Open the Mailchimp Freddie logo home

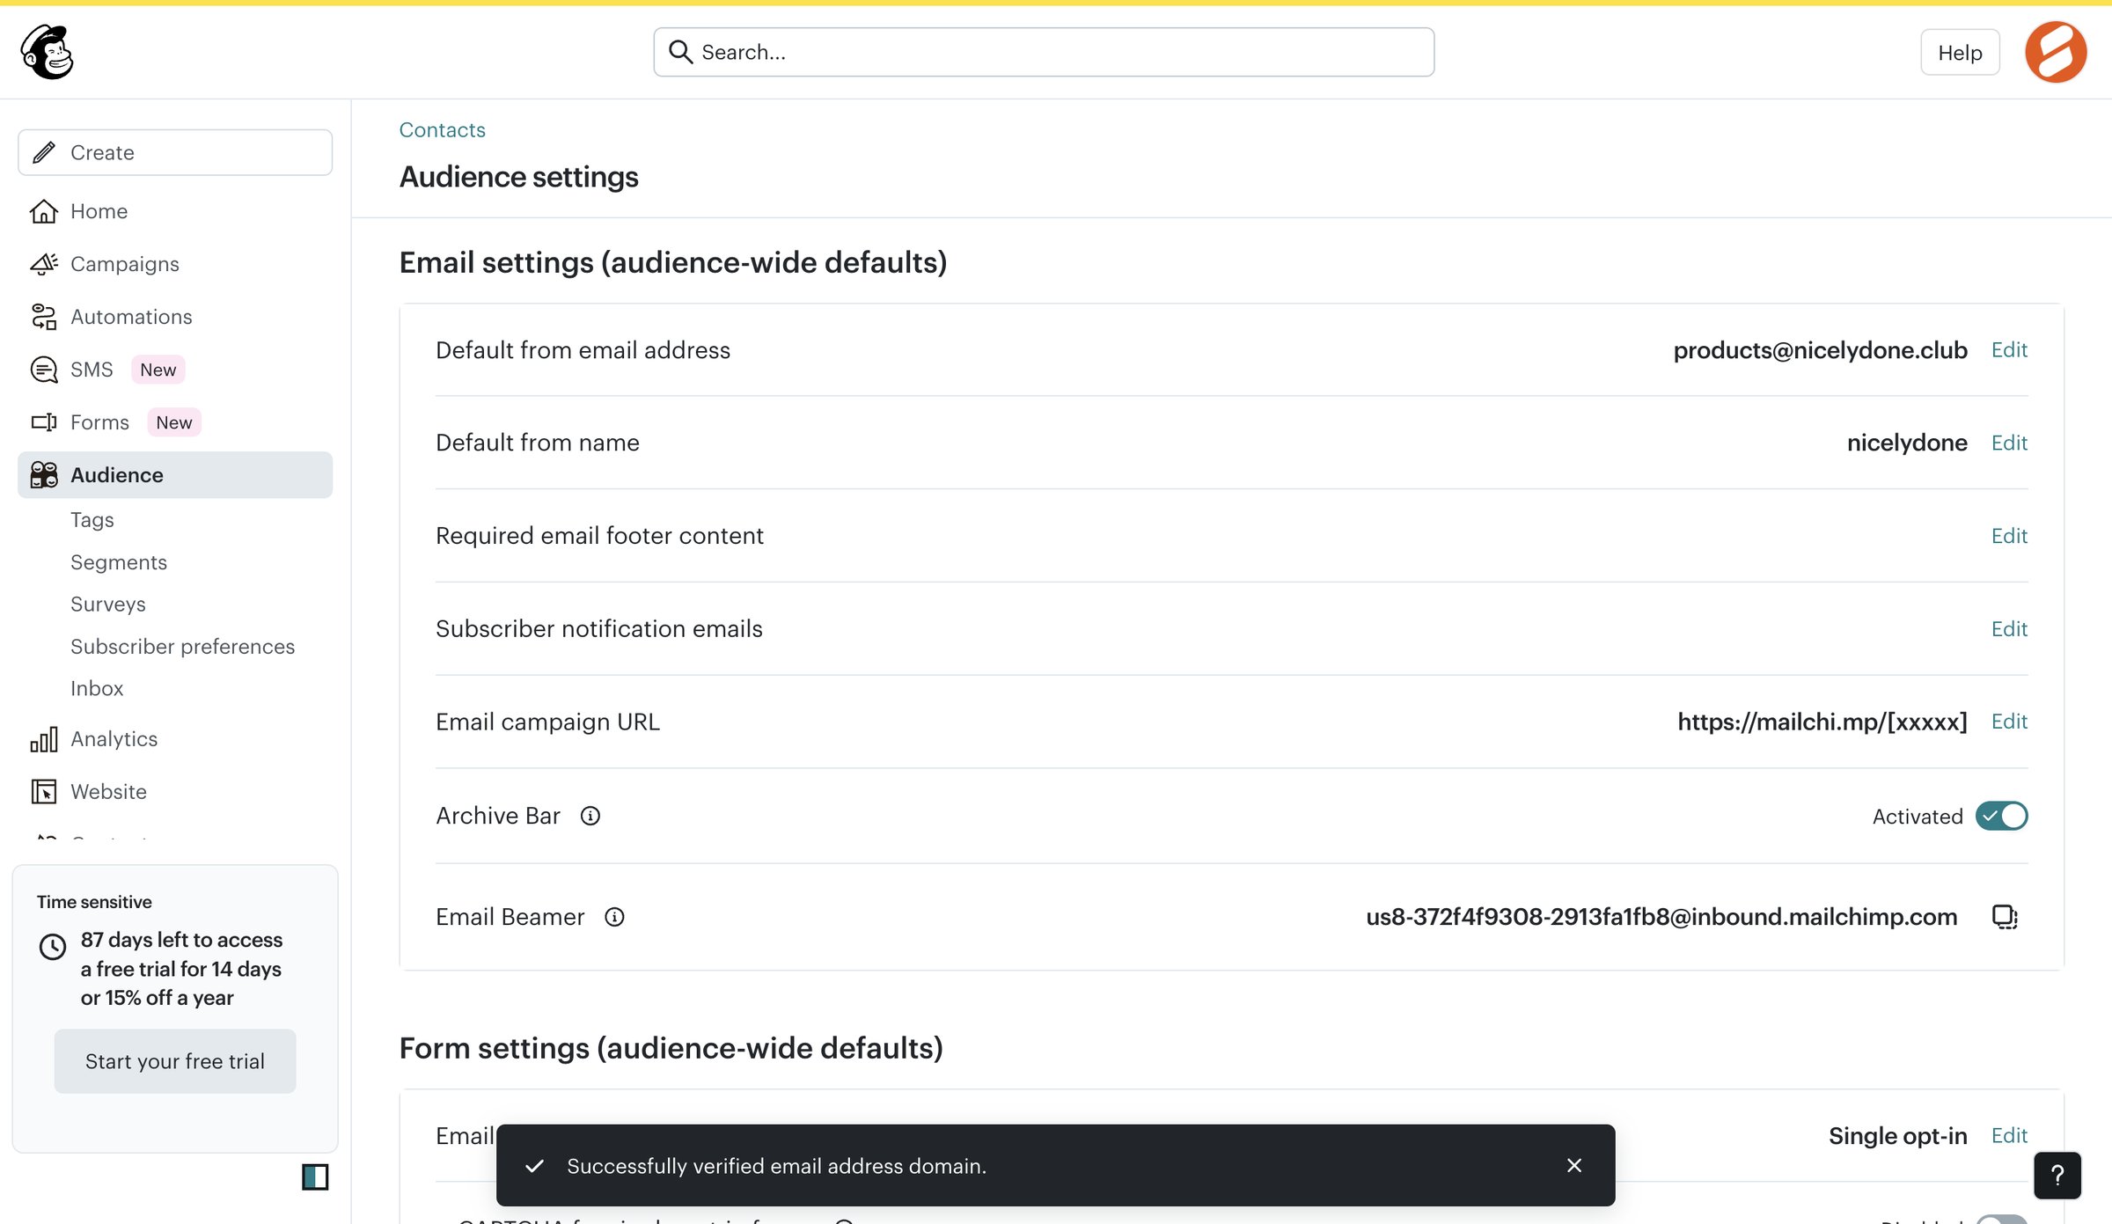(x=48, y=52)
